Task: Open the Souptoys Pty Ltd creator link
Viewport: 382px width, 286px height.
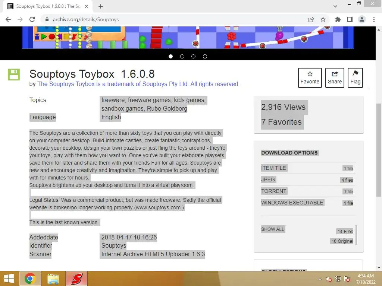Action: tap(138, 84)
